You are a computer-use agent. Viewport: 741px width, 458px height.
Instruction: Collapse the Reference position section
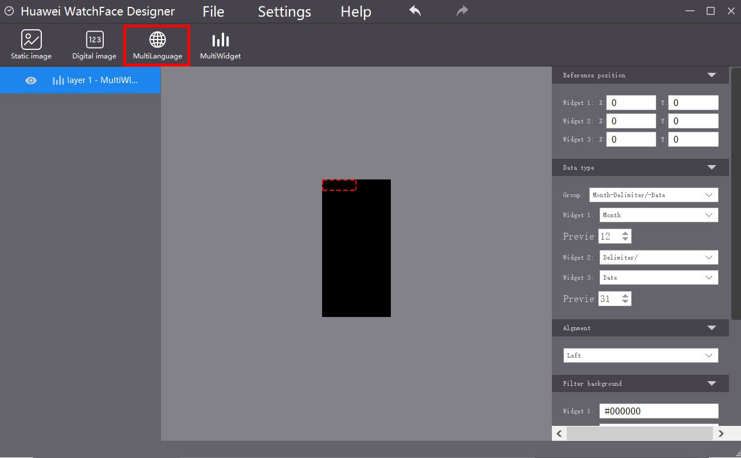[x=712, y=75]
